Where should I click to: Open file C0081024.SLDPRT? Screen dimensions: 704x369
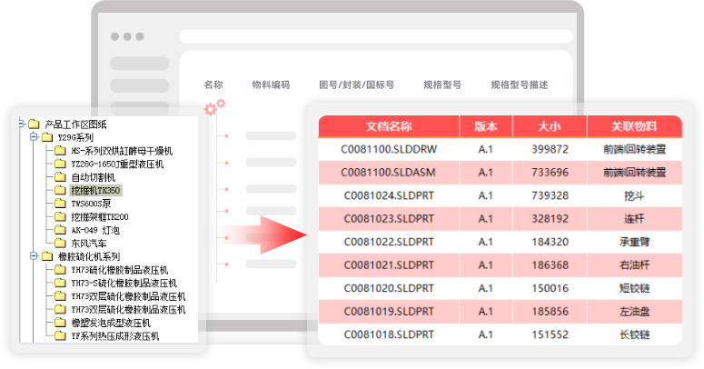click(388, 195)
